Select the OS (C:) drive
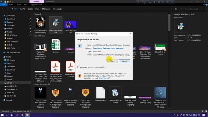The height and width of the screenshot is (117, 208). click(x=9, y=83)
